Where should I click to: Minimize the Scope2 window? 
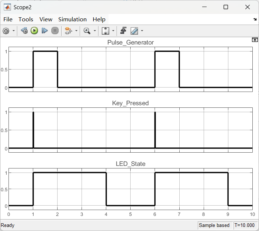pyautogui.click(x=204, y=7)
